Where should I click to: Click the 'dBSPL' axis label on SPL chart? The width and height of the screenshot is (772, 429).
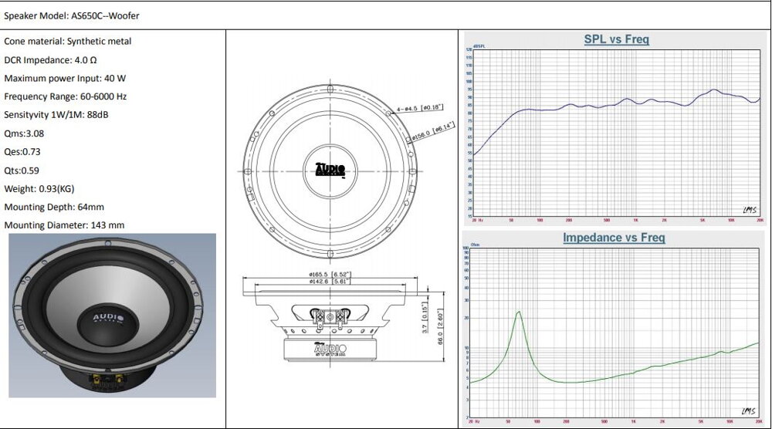point(479,46)
